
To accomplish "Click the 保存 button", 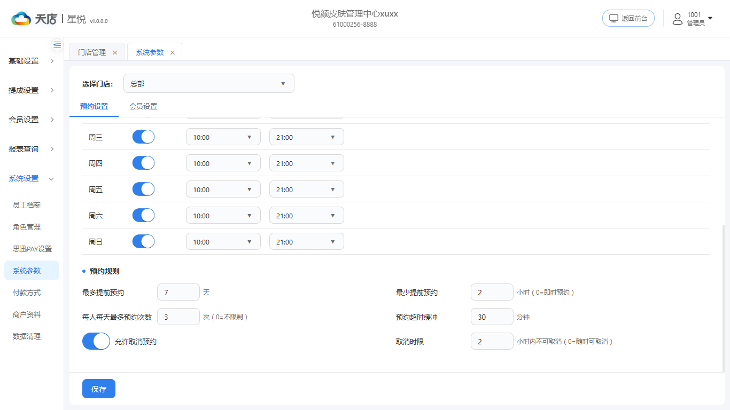I will point(99,389).
